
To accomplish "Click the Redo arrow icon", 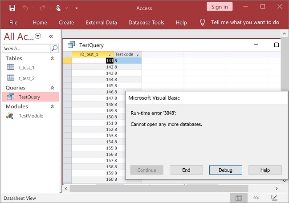I will pos(43,8).
